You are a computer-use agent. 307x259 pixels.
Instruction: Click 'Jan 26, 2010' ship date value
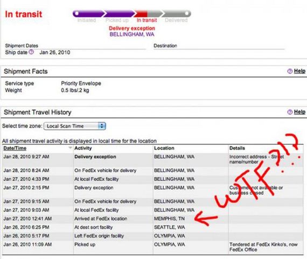point(55,52)
